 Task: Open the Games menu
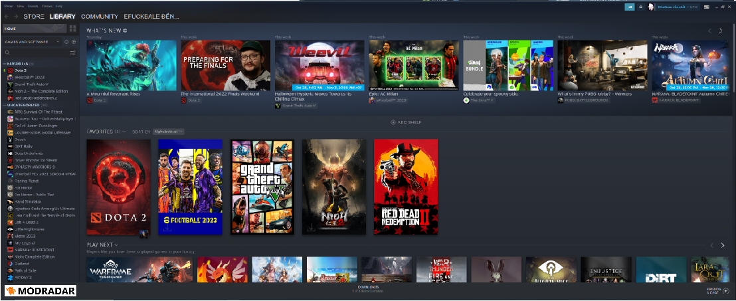coord(47,7)
